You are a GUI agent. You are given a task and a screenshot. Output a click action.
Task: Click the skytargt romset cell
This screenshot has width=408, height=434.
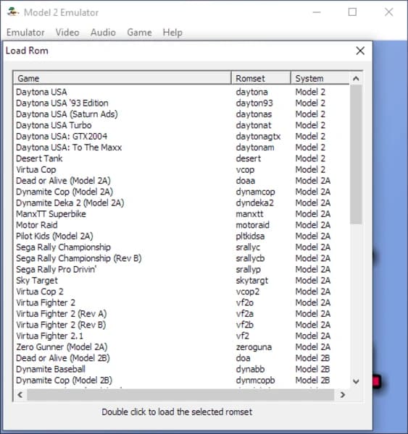click(252, 280)
